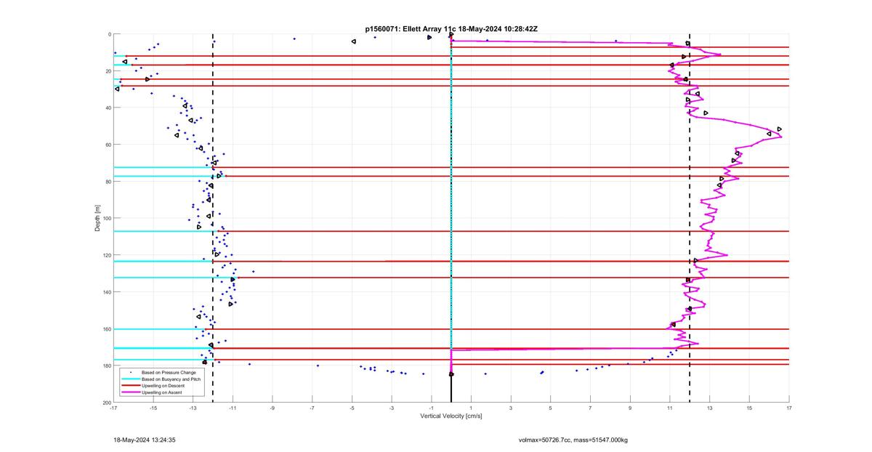Click the positive '9' x-axis tick label
This screenshot has height=452, width=872.
pyautogui.click(x=630, y=408)
